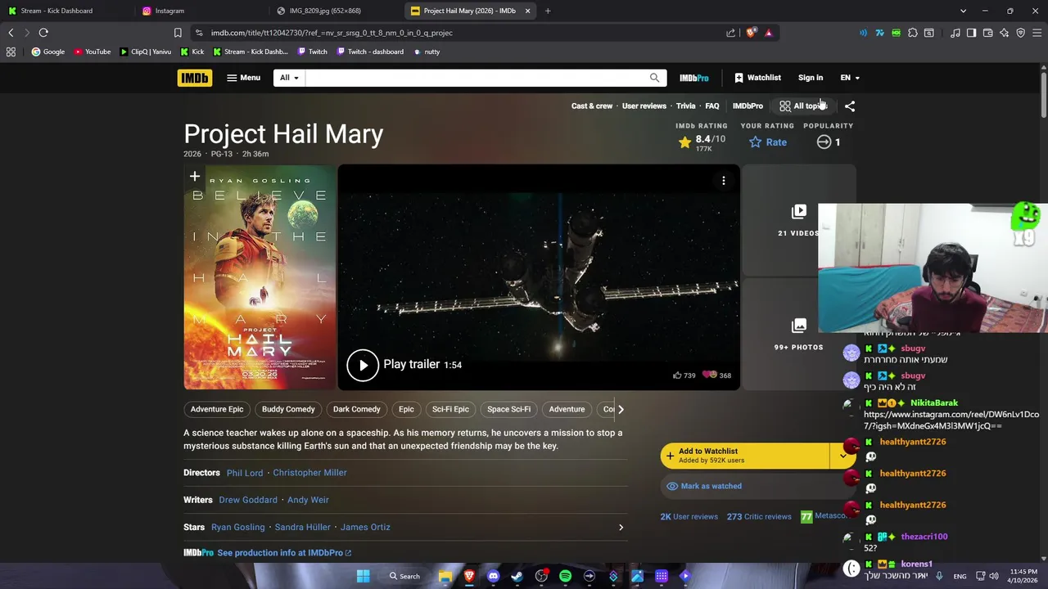Like the trailer with thumbs up

click(684, 375)
